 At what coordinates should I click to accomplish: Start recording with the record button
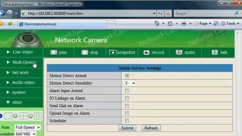click(154, 53)
